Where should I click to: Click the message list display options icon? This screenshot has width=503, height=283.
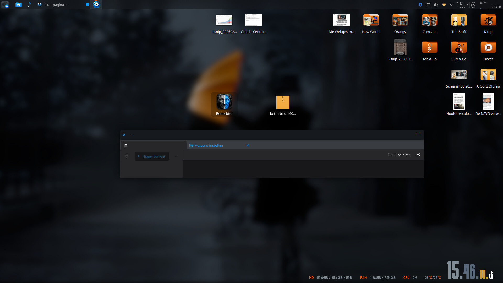(x=418, y=155)
